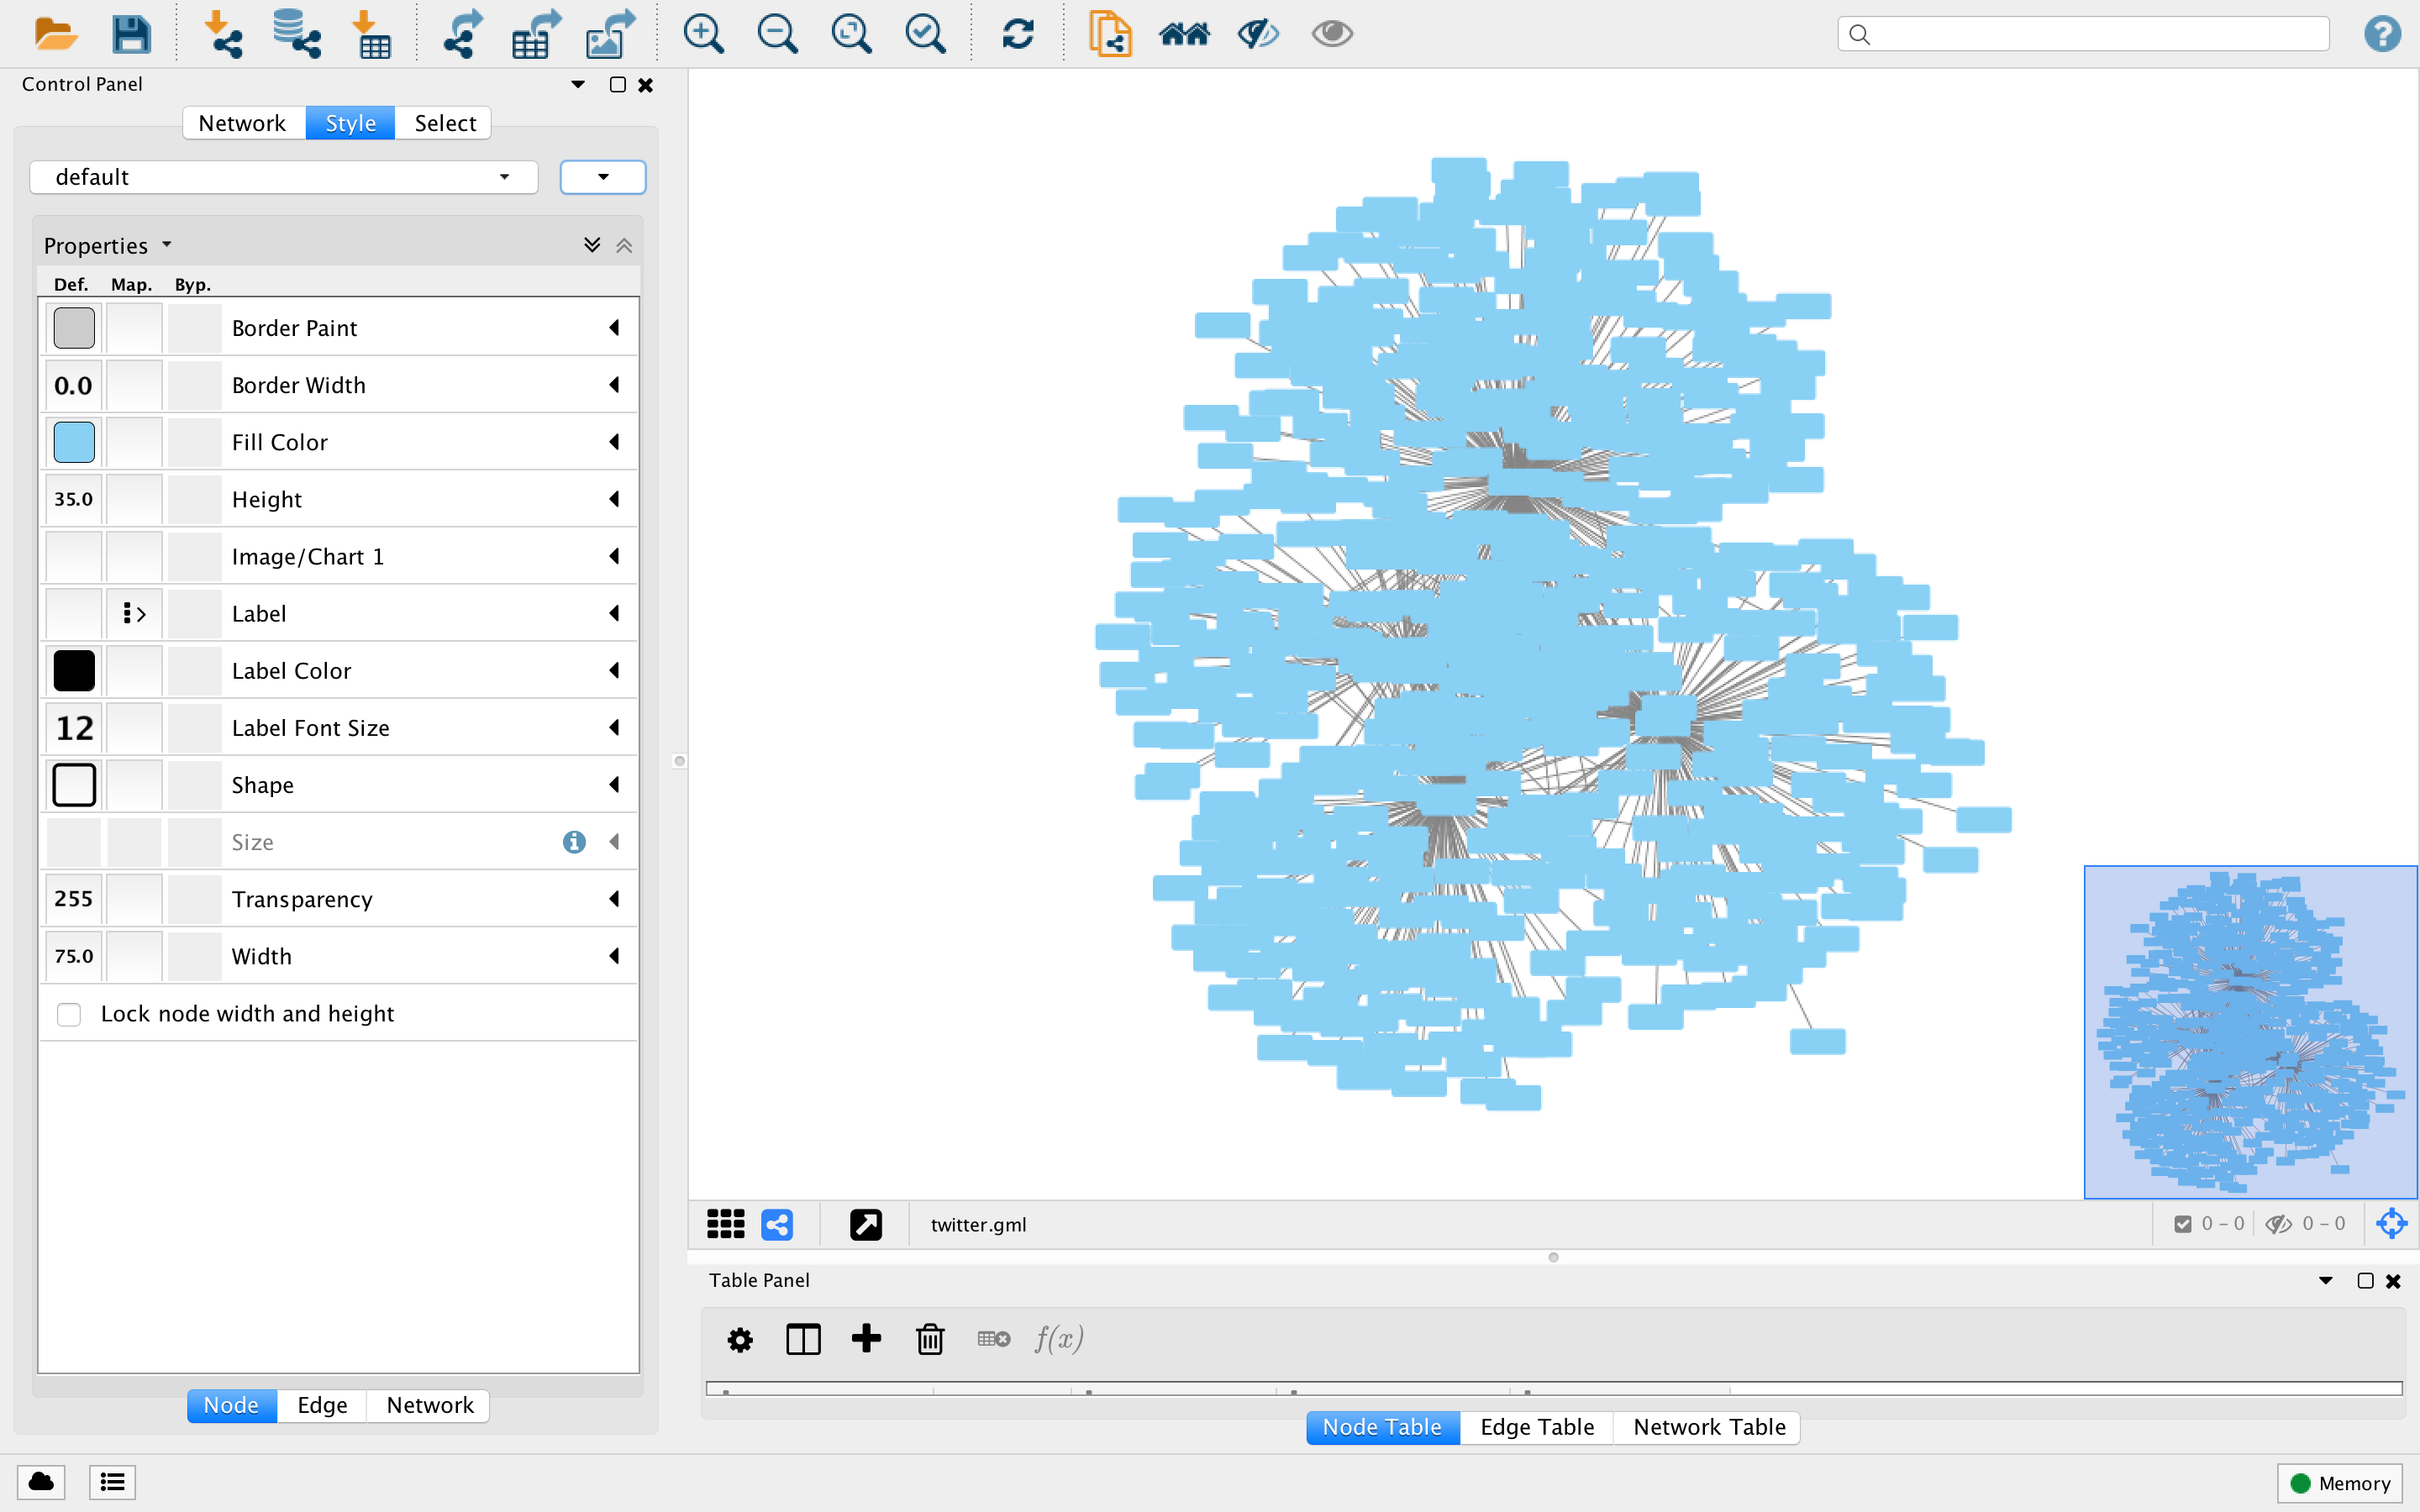
Task: Zoom in on the network view
Action: [702, 33]
